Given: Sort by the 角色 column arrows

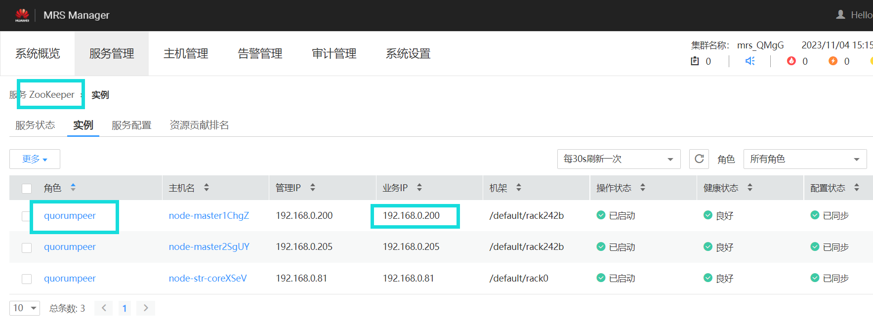Looking at the screenshot, I should point(73,187).
